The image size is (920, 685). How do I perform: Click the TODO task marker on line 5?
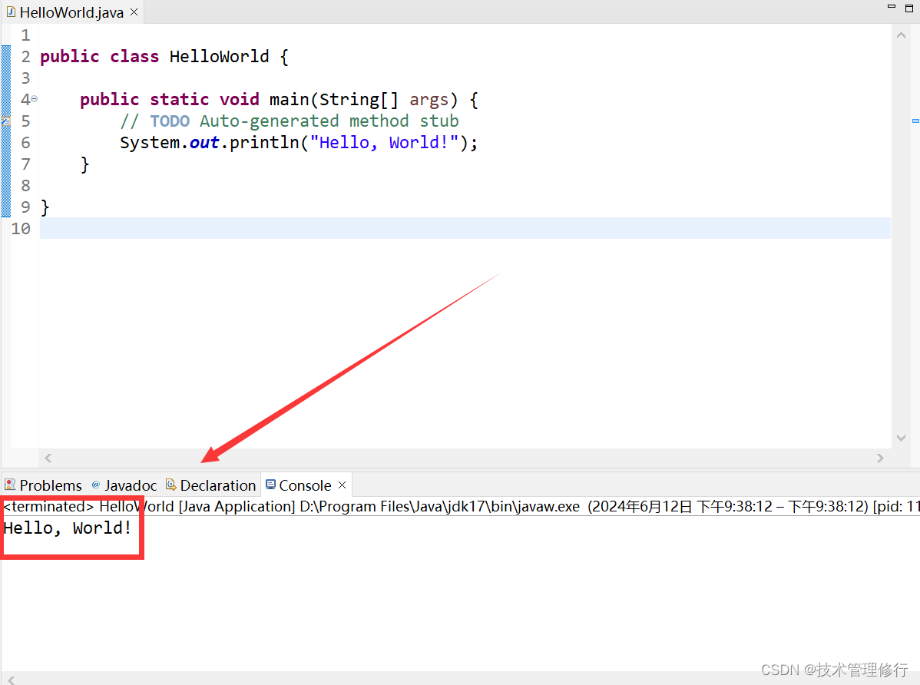coord(6,121)
